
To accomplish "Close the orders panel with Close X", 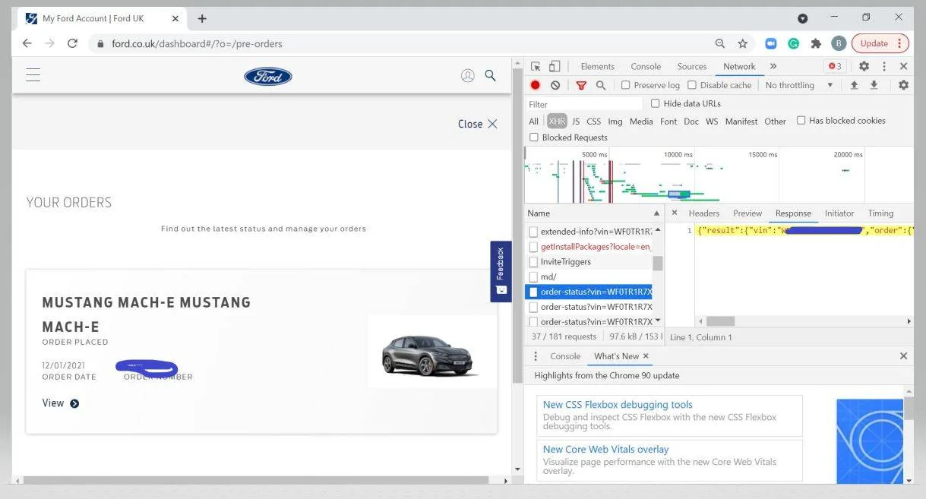I will tap(478, 124).
